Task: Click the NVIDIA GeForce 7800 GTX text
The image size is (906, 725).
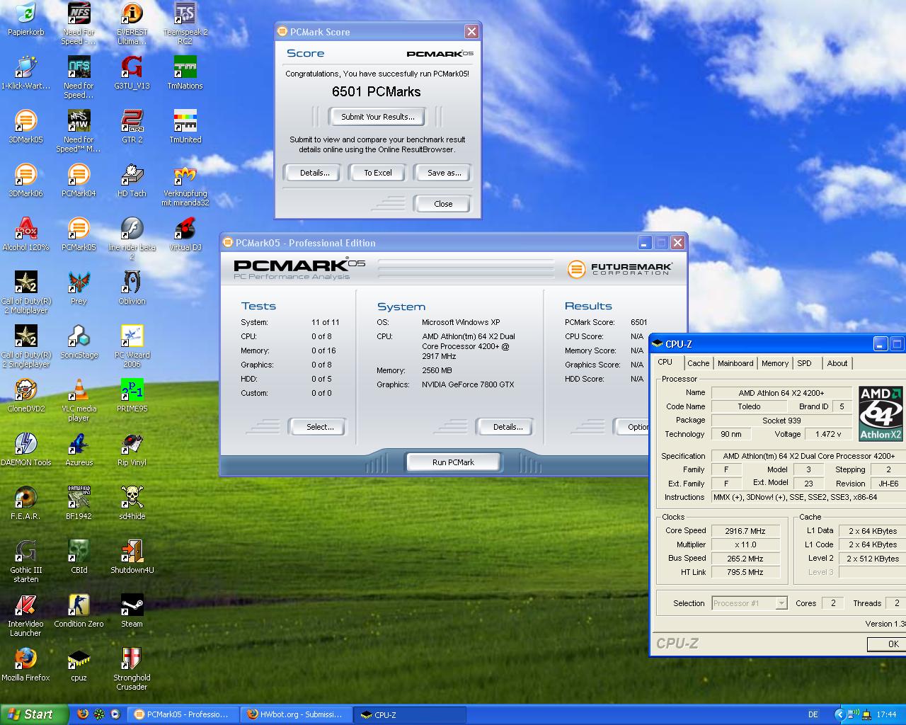Action: pyautogui.click(x=468, y=384)
